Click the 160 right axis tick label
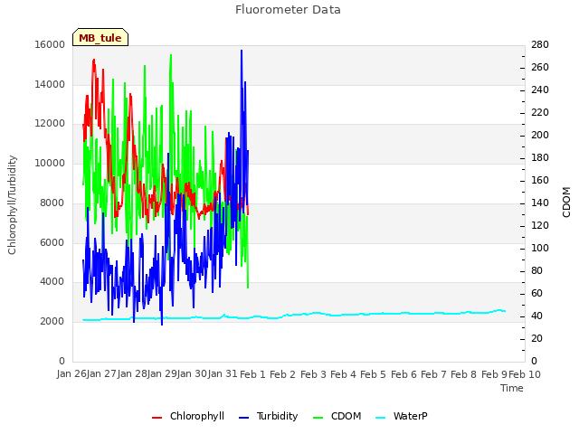 tap(540, 181)
